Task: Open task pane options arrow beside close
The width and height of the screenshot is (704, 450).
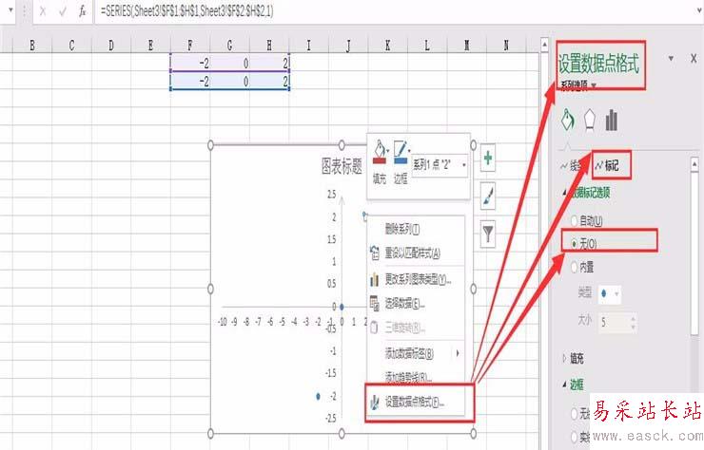Action: 672,58
